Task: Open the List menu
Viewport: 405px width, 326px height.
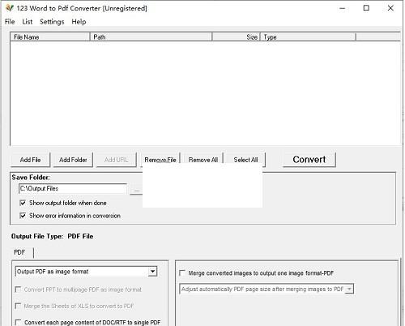Action: 28,22
